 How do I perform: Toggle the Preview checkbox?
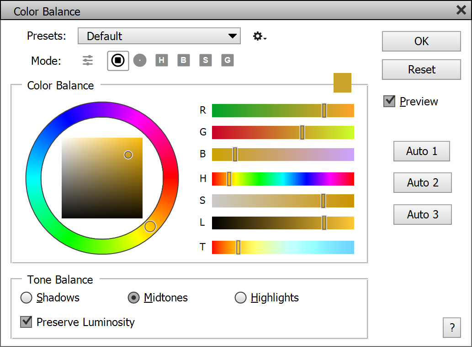[389, 101]
